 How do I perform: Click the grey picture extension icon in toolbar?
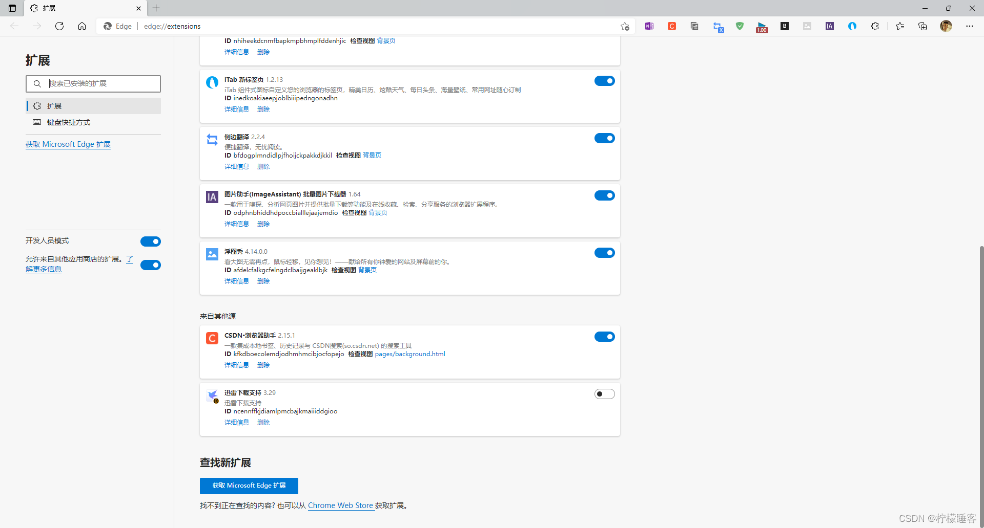coord(807,26)
